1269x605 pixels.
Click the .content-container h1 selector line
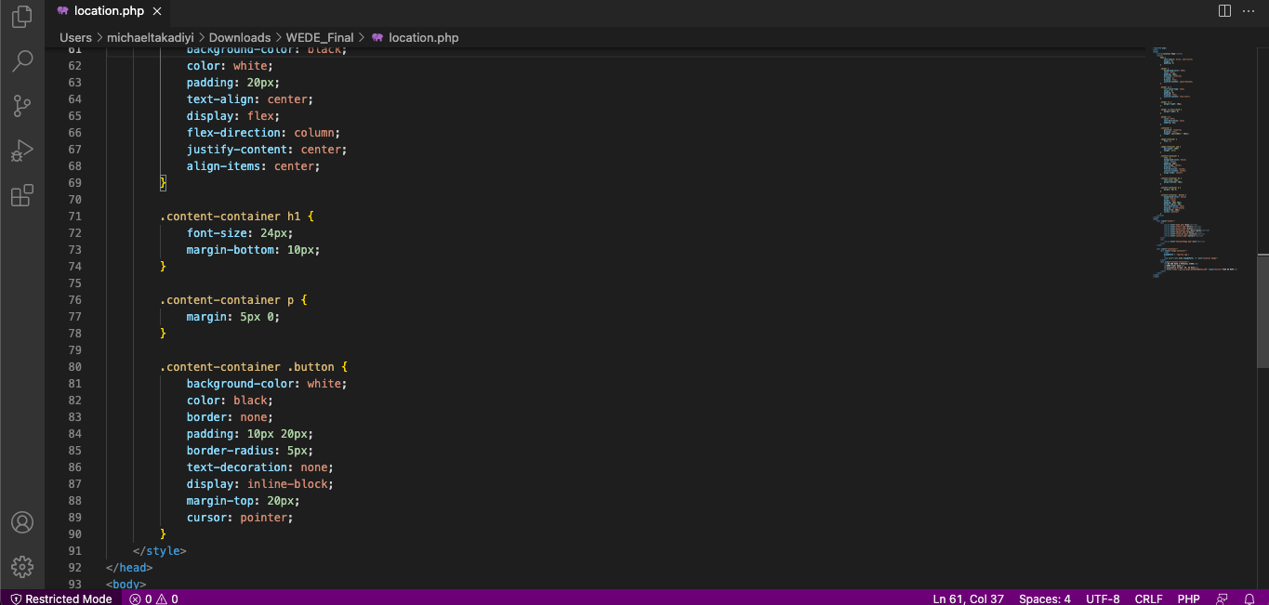pyautogui.click(x=237, y=216)
